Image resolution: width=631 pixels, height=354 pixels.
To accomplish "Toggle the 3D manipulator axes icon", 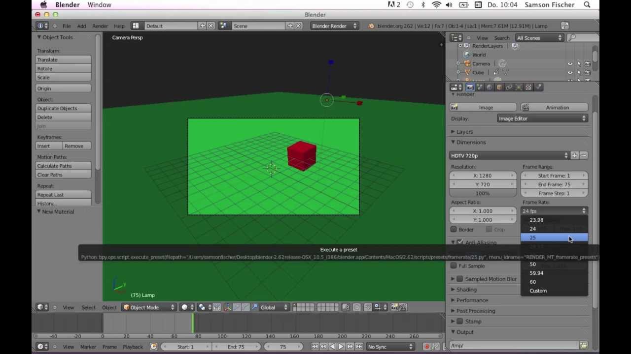I will [x=228, y=307].
